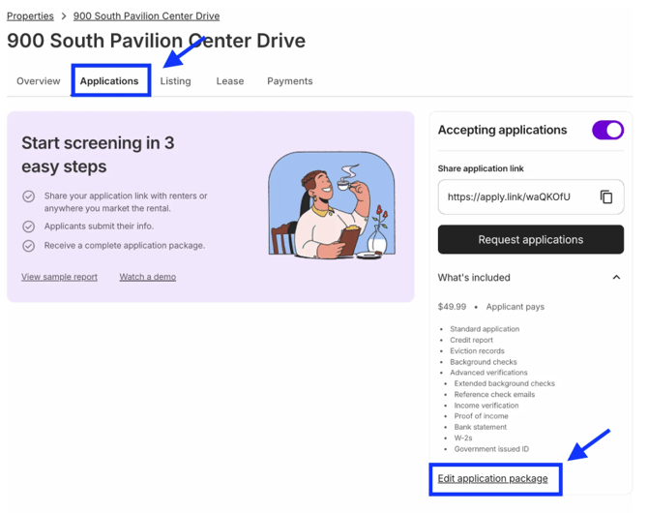
Task: Click the Request applications button
Action: [x=530, y=240]
